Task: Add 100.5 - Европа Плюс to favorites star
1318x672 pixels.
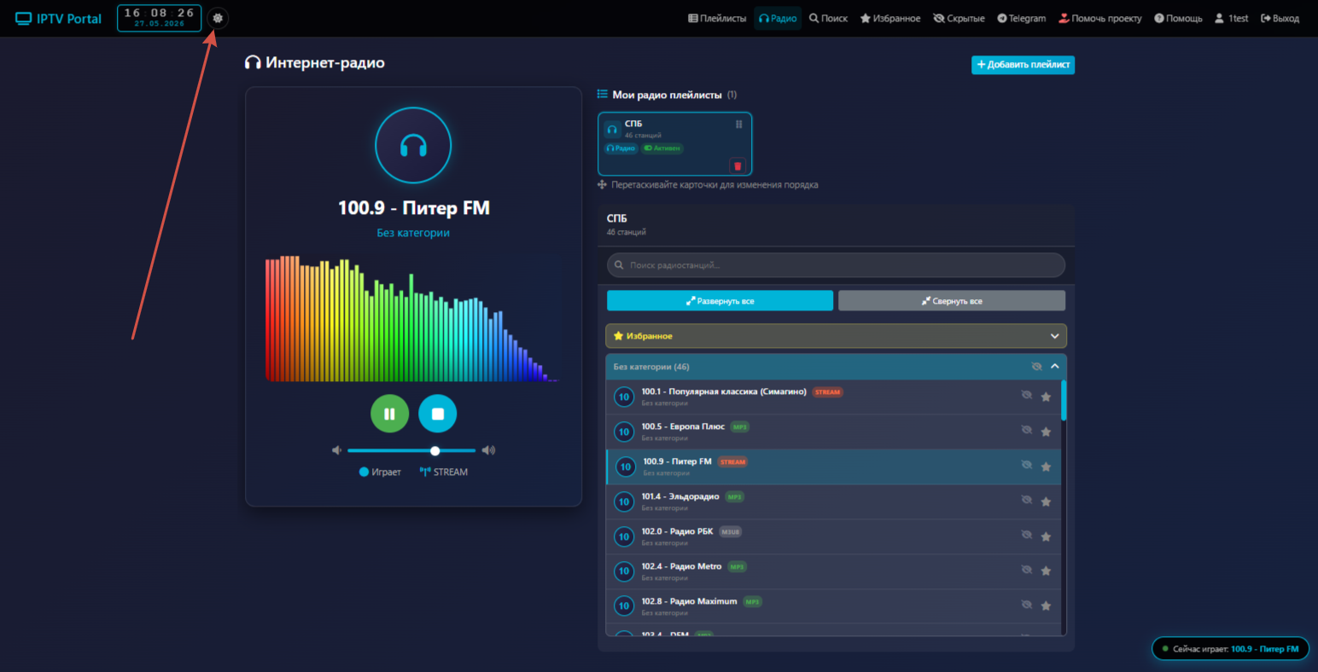Action: 1046,432
